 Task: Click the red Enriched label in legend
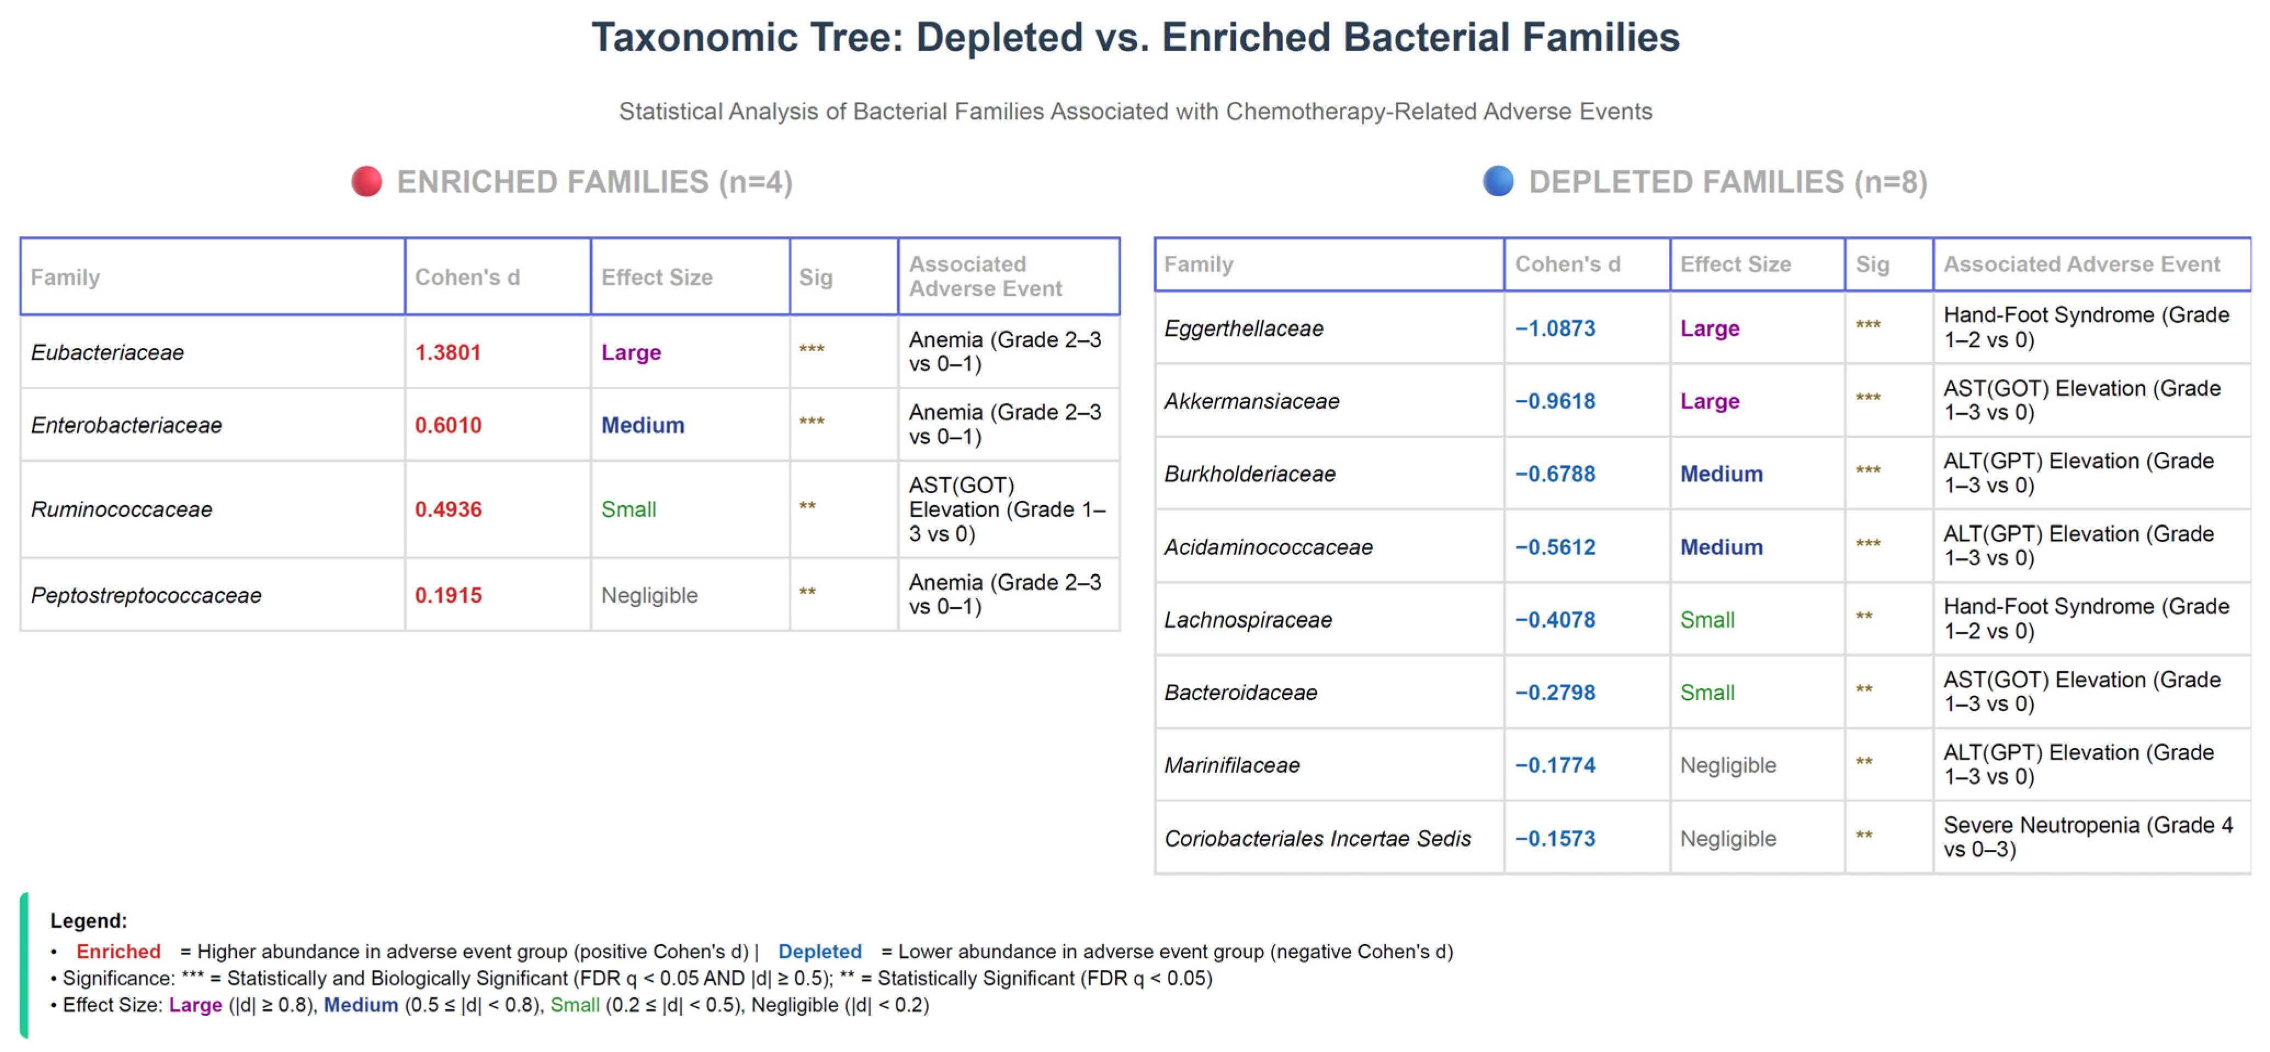[x=118, y=952]
